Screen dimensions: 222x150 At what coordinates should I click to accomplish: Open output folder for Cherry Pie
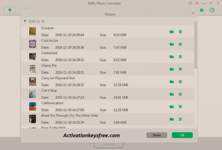[x=172, y=69]
